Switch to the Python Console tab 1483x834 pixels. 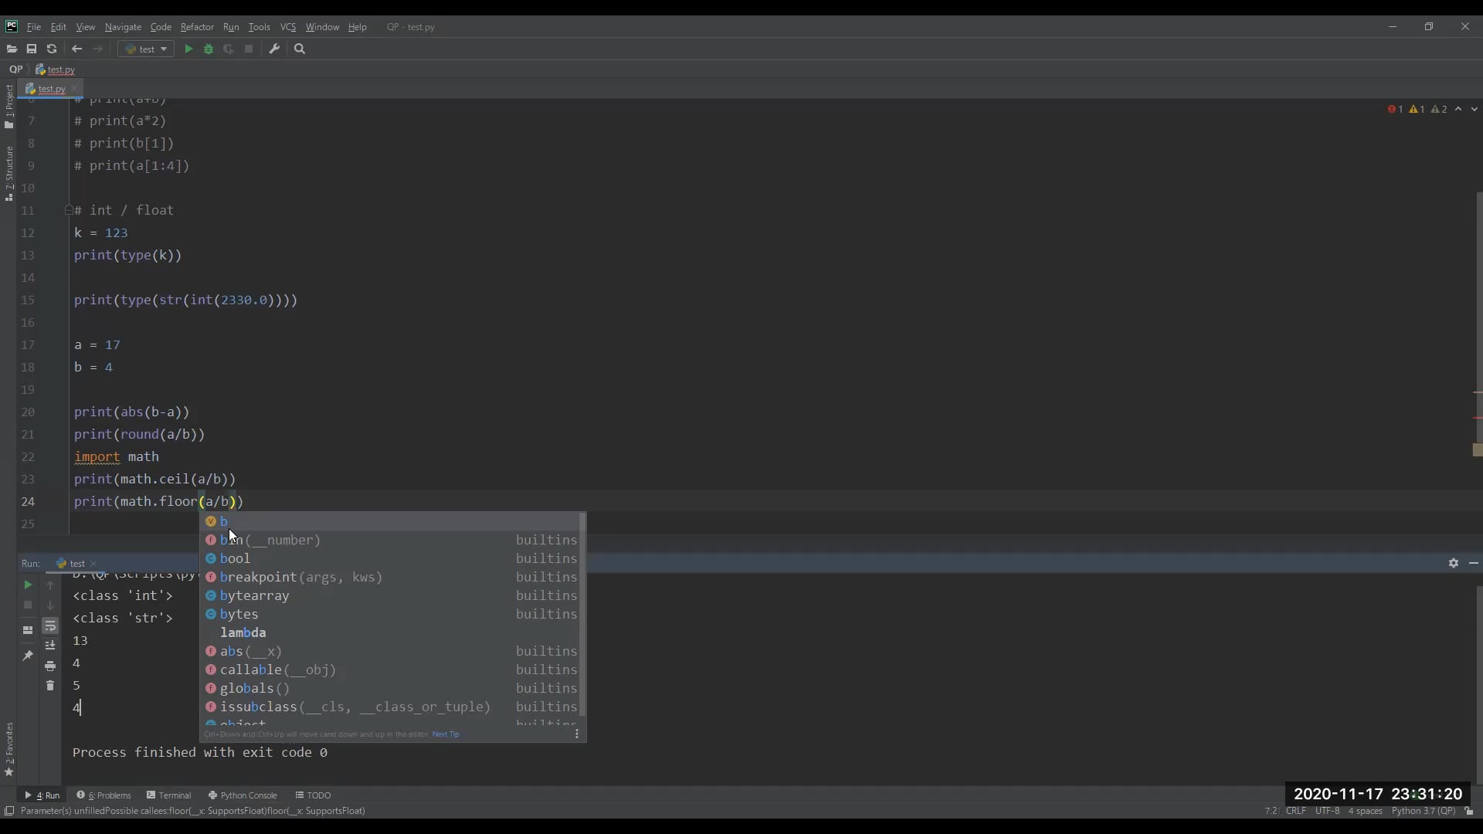coord(243,795)
